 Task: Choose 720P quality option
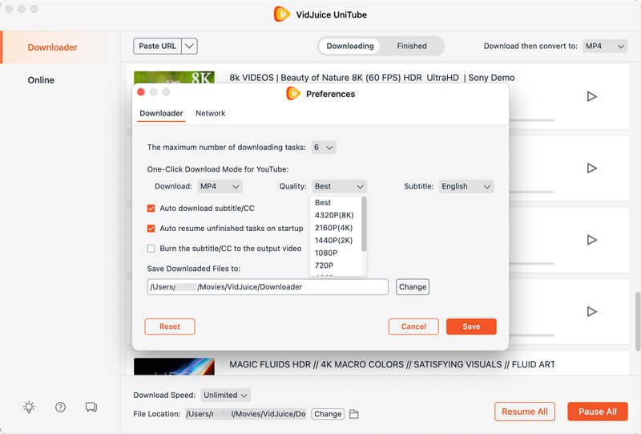pyautogui.click(x=325, y=266)
